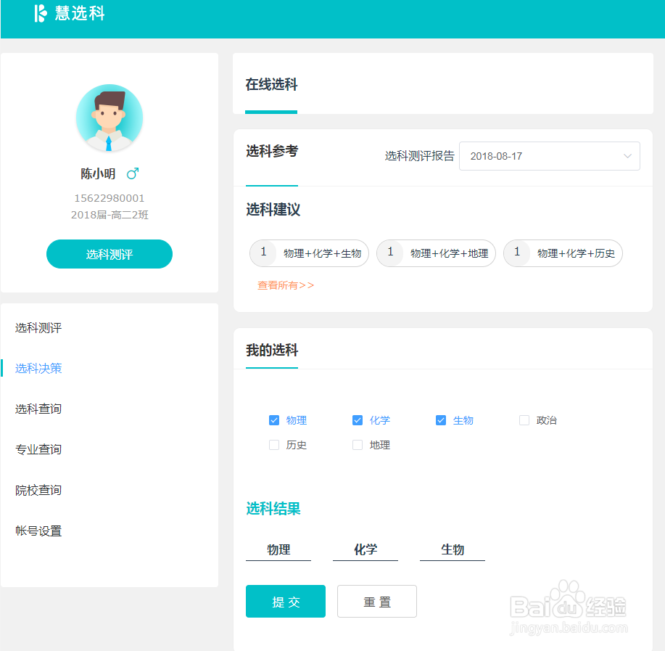Check the 地理 subject checkbox
This screenshot has width=665, height=651.
coord(358,444)
